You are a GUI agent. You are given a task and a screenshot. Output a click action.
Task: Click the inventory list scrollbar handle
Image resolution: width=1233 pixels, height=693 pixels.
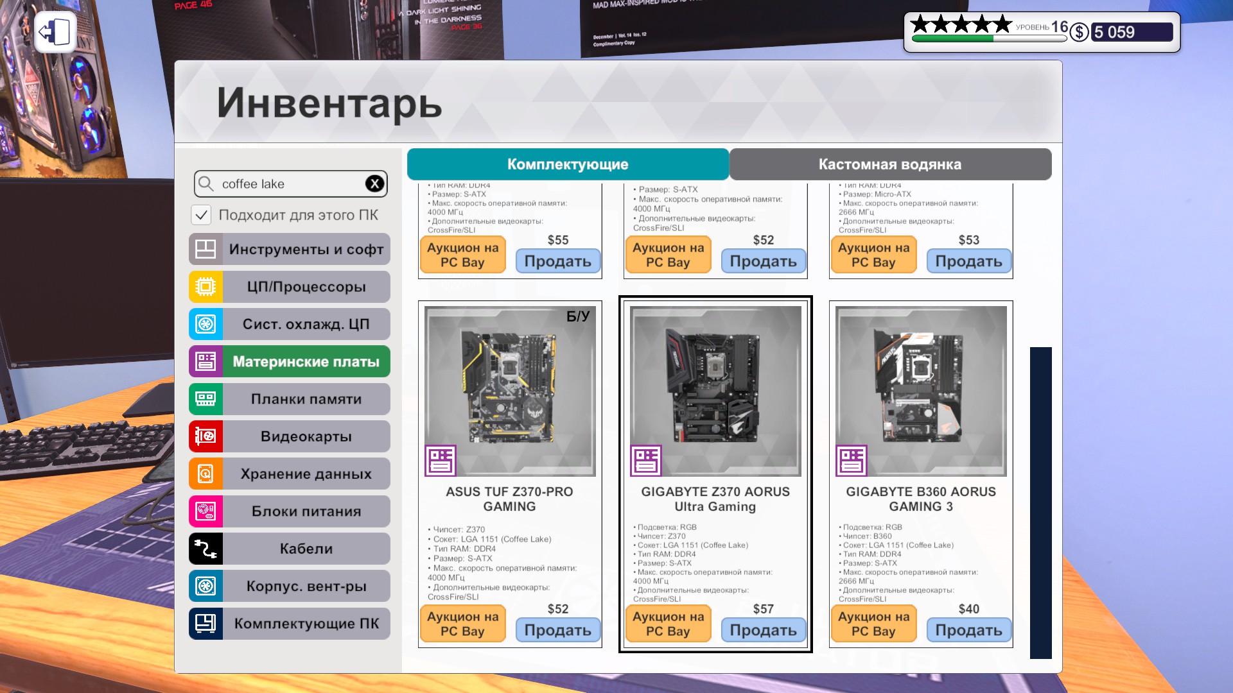coord(1040,502)
